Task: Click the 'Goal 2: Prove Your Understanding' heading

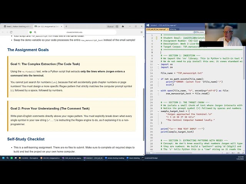Action: tap(50, 108)
